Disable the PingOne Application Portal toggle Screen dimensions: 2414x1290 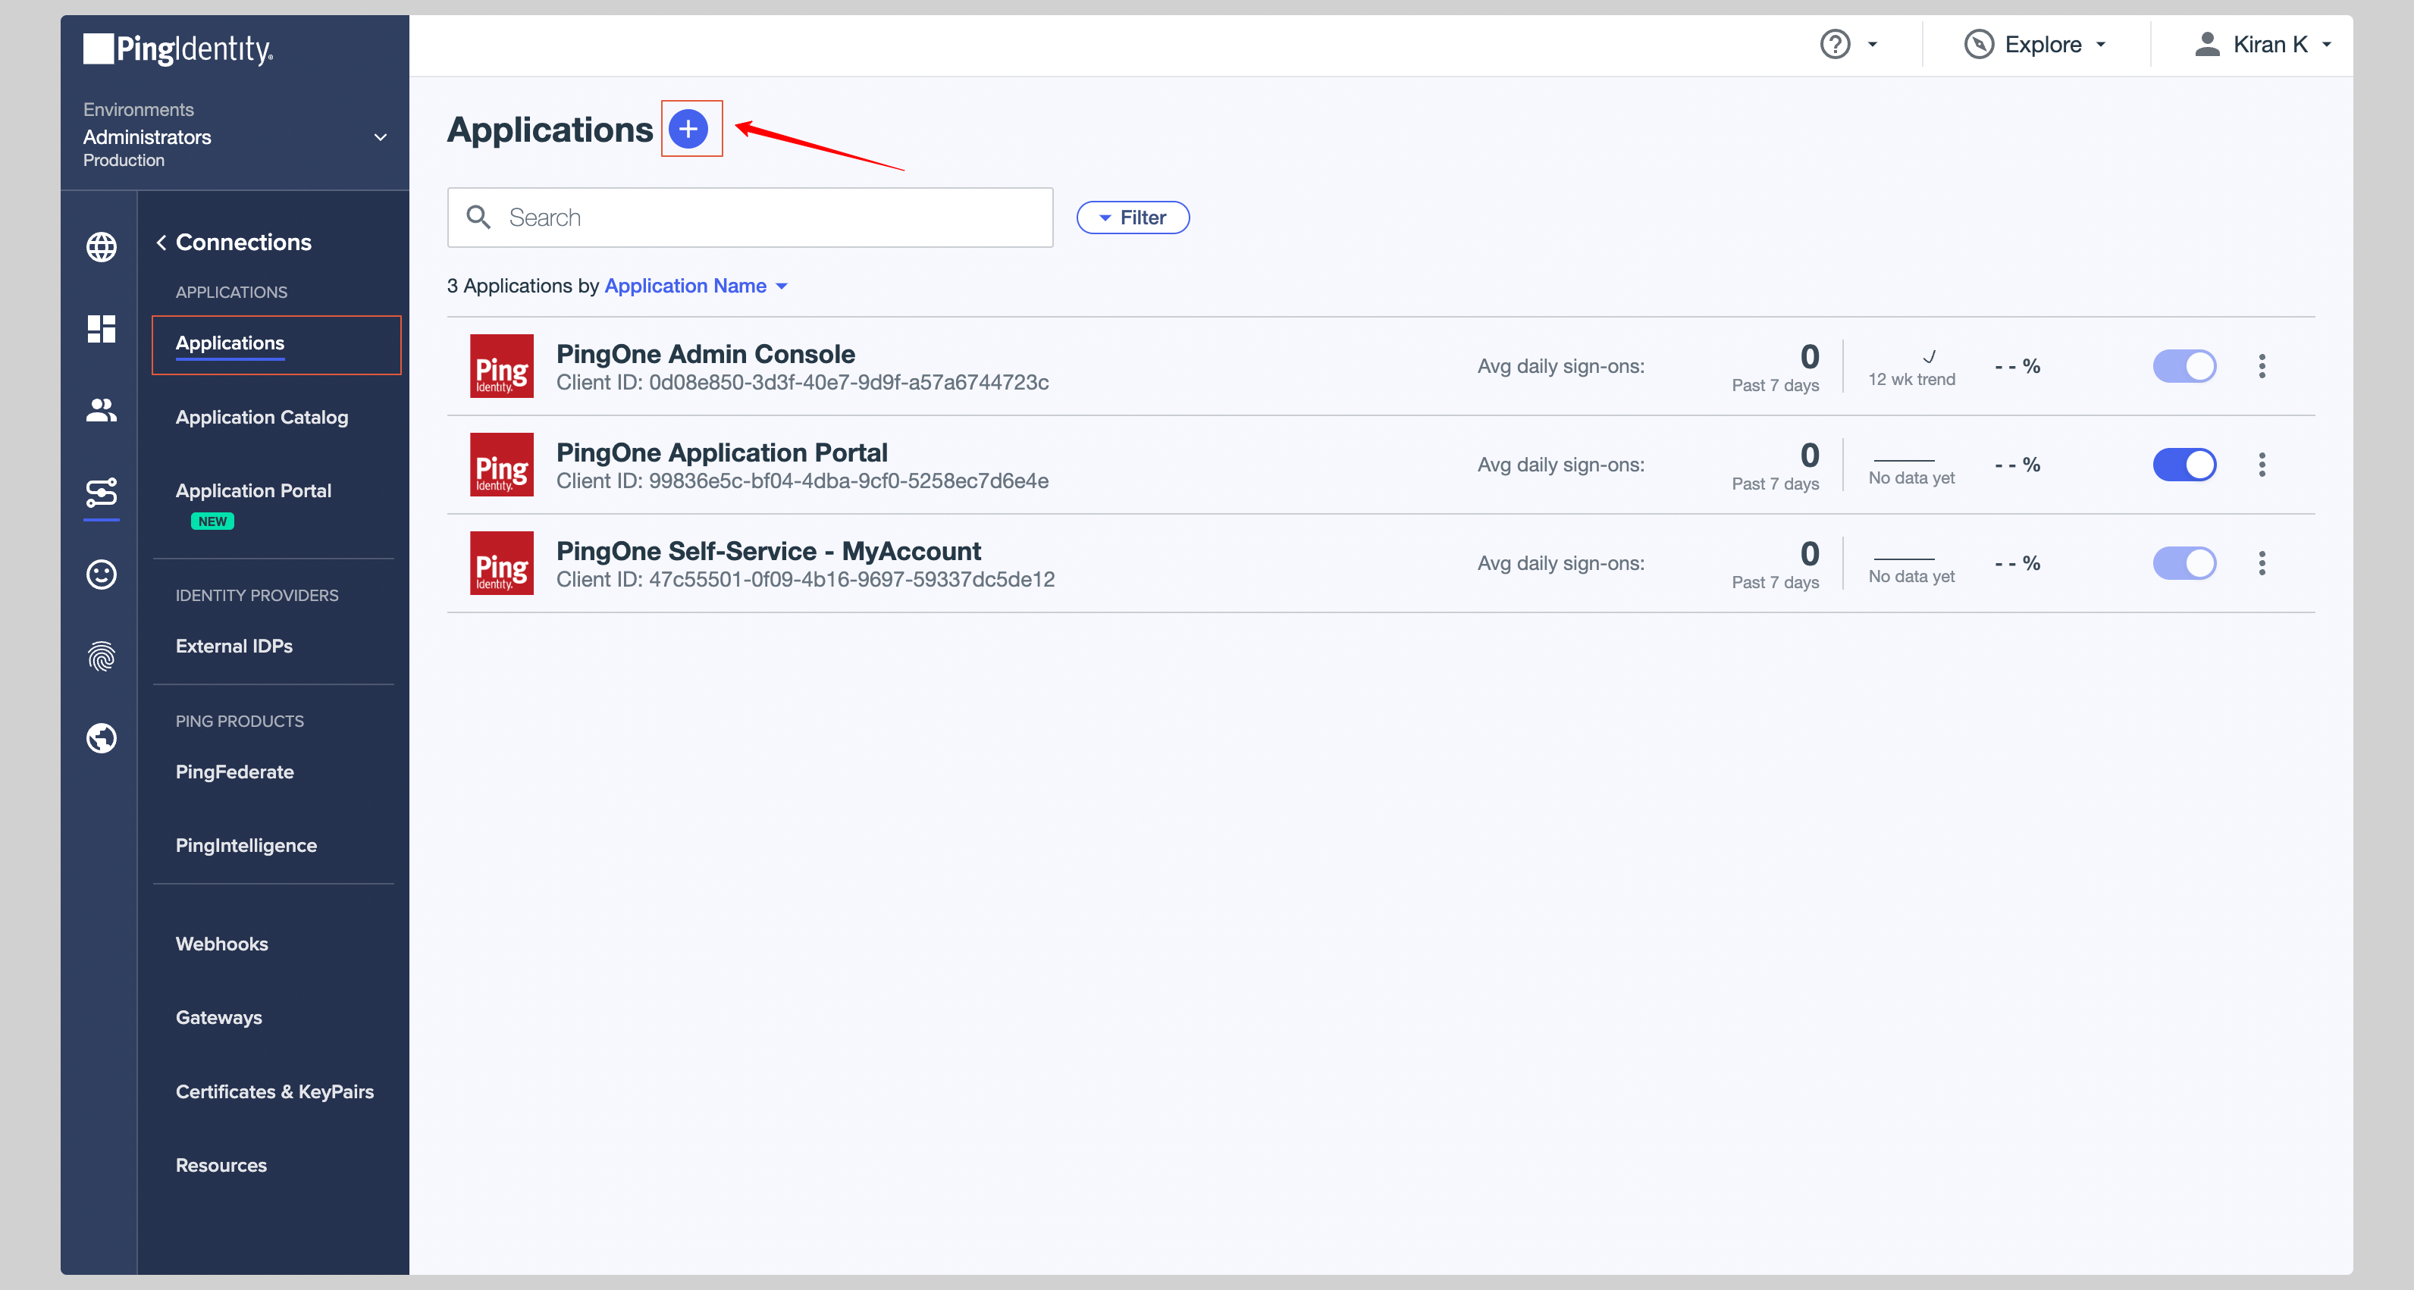click(x=2184, y=465)
